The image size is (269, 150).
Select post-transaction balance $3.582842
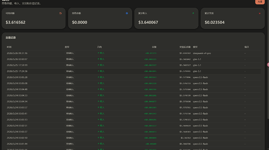pyautogui.click(x=185, y=59)
